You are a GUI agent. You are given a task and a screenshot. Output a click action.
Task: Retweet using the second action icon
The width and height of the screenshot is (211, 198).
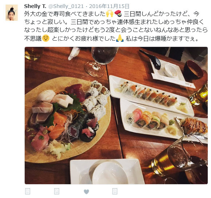(x=57, y=191)
